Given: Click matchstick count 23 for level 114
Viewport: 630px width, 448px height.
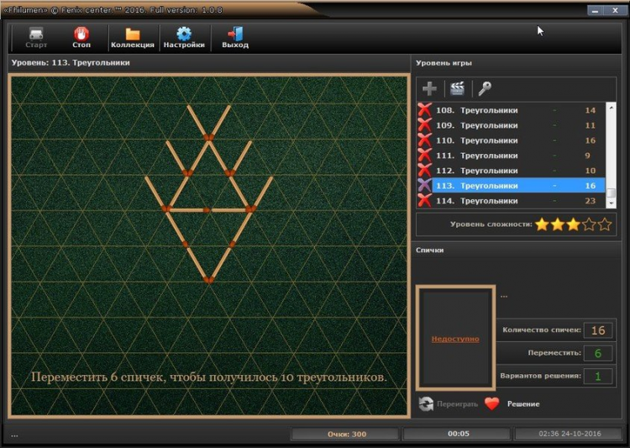Looking at the screenshot, I should (590, 201).
